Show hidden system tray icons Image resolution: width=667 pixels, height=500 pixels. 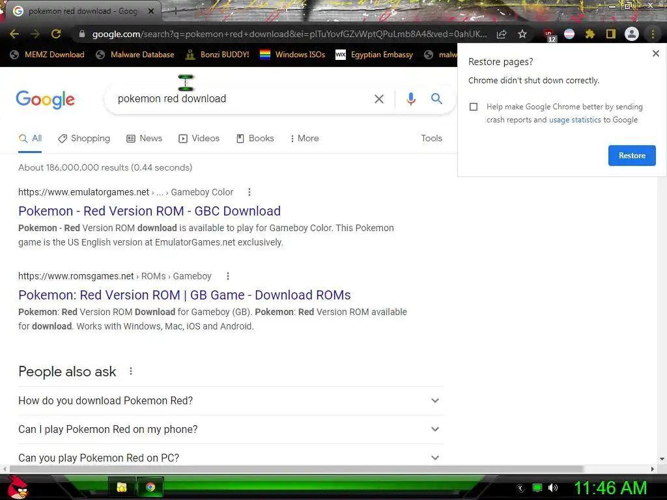(x=520, y=488)
